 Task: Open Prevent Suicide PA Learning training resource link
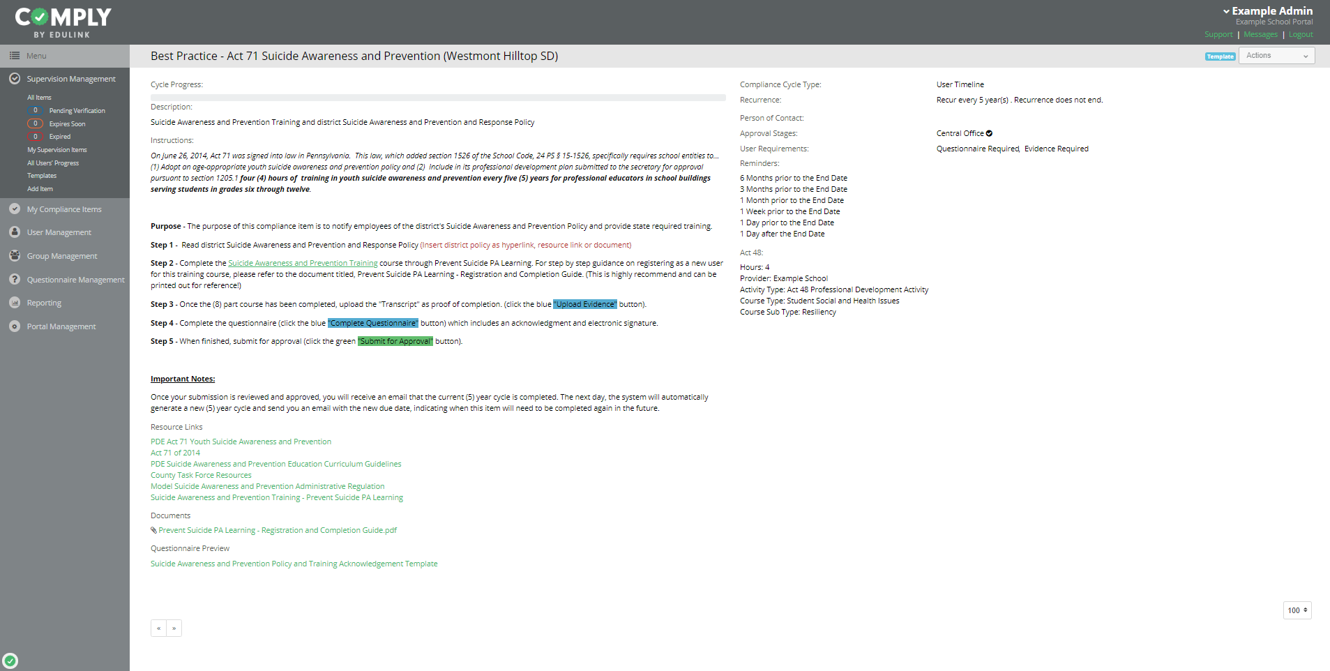277,497
